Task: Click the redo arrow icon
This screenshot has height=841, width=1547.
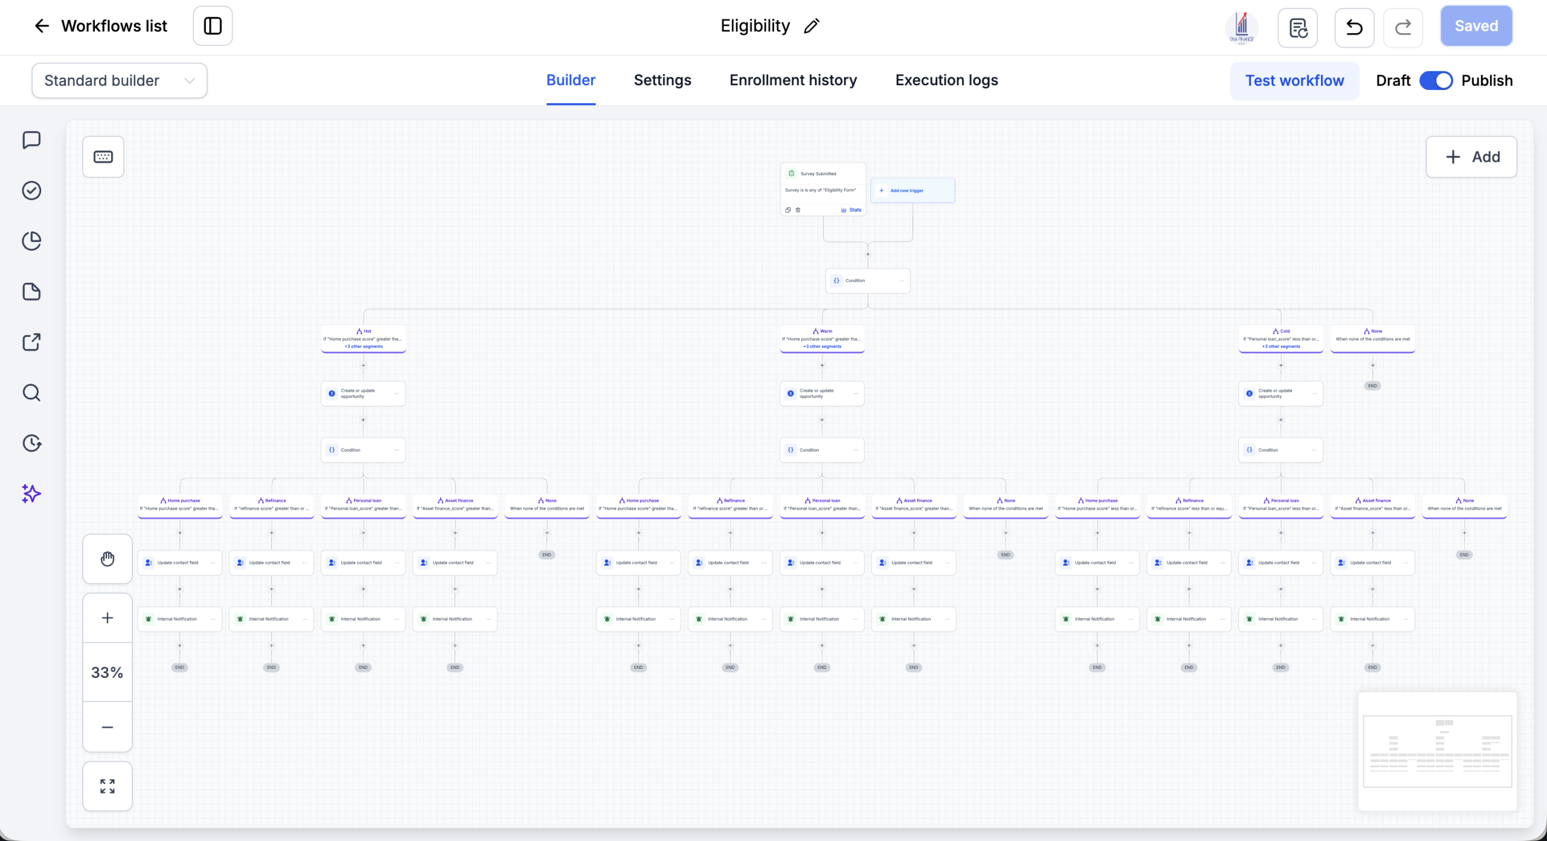Action: click(1403, 27)
